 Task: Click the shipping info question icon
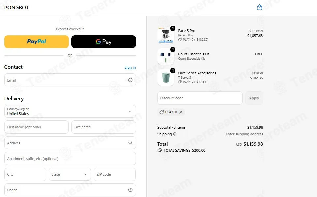tap(175, 134)
